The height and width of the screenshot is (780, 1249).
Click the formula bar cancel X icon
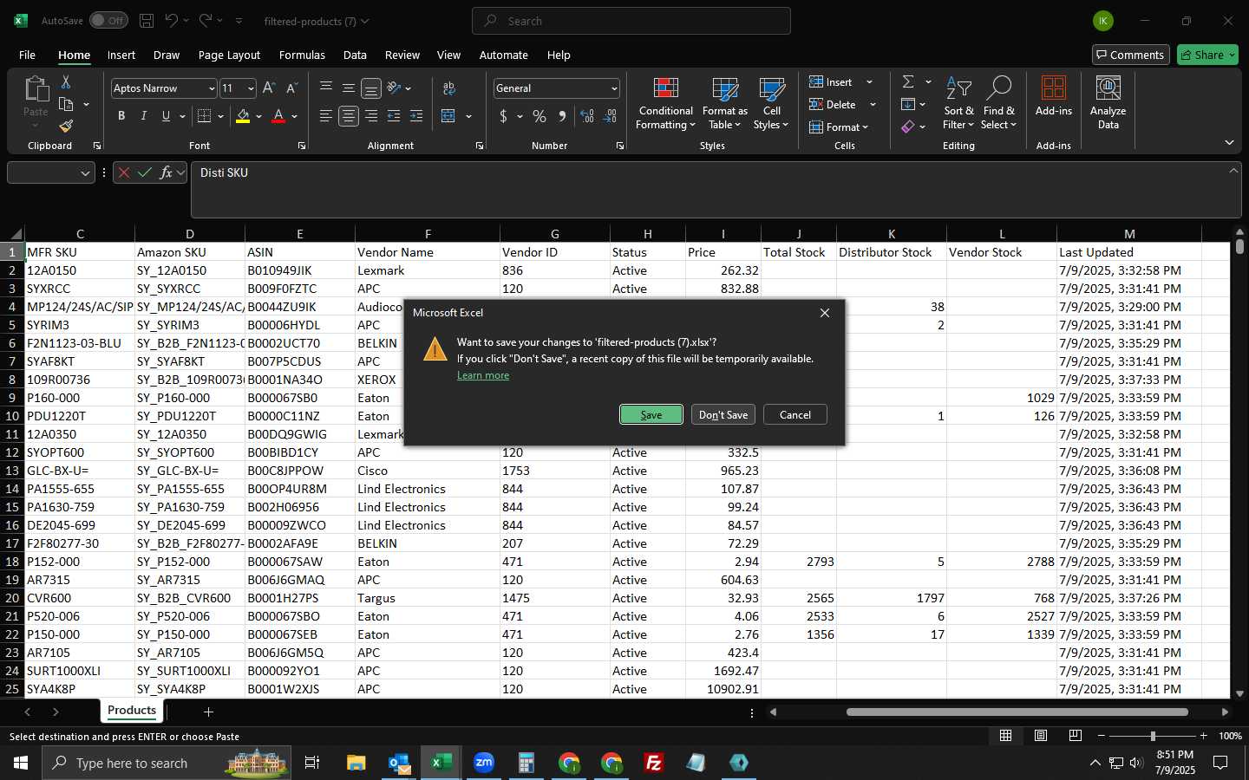[x=124, y=172]
